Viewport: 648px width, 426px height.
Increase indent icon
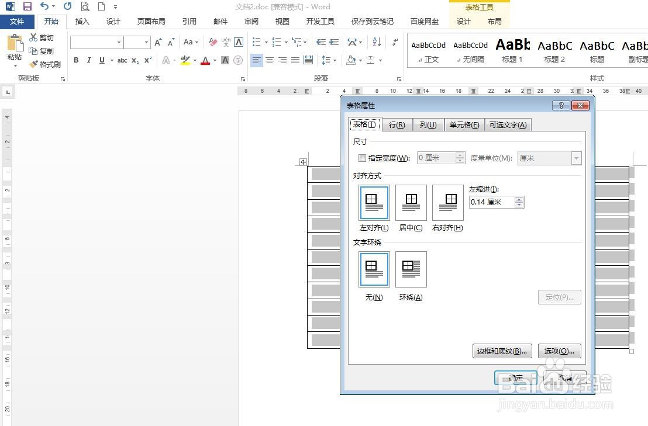[x=334, y=42]
